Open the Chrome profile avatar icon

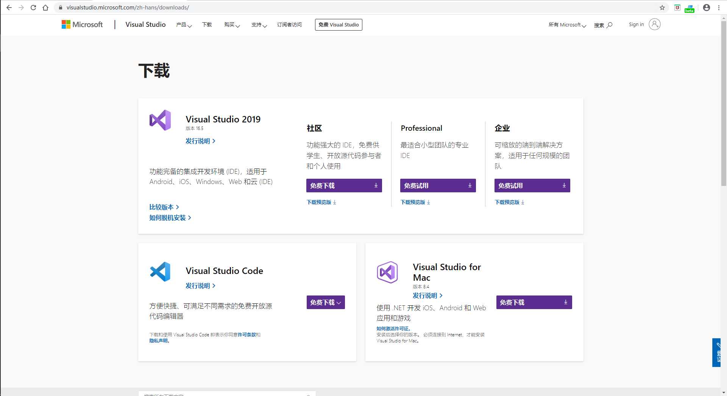point(707,8)
